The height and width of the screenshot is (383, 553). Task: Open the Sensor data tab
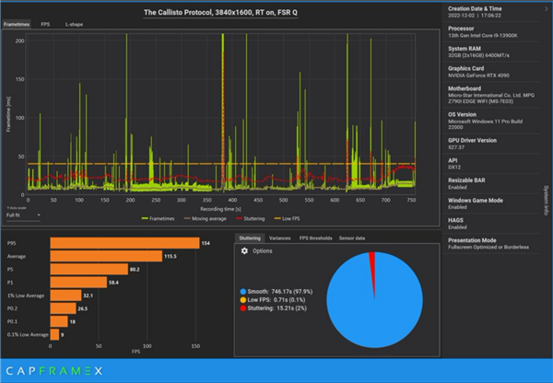coord(352,238)
